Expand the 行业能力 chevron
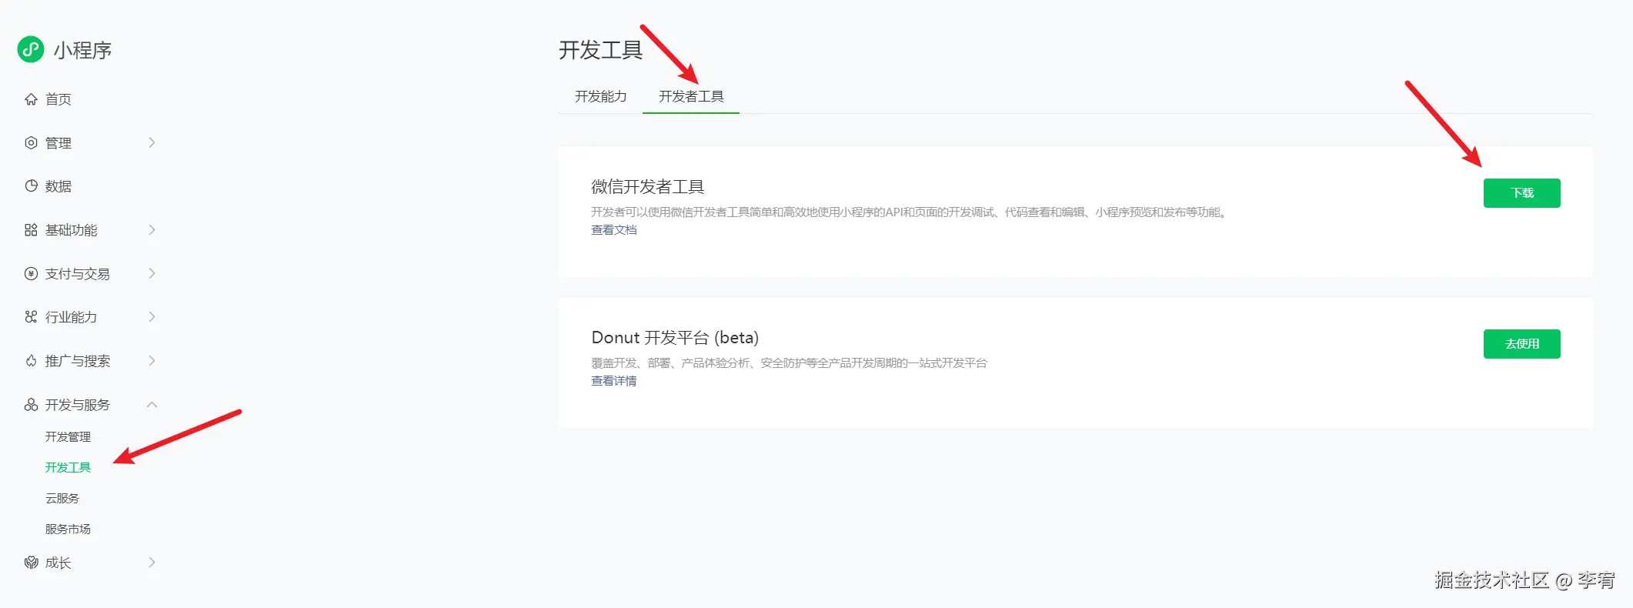 [152, 316]
